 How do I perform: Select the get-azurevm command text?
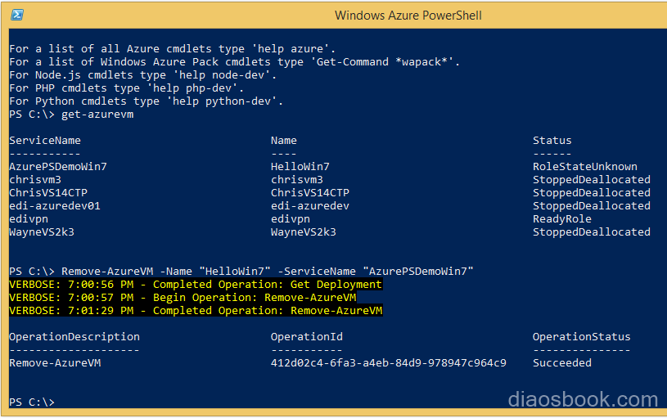[97, 115]
